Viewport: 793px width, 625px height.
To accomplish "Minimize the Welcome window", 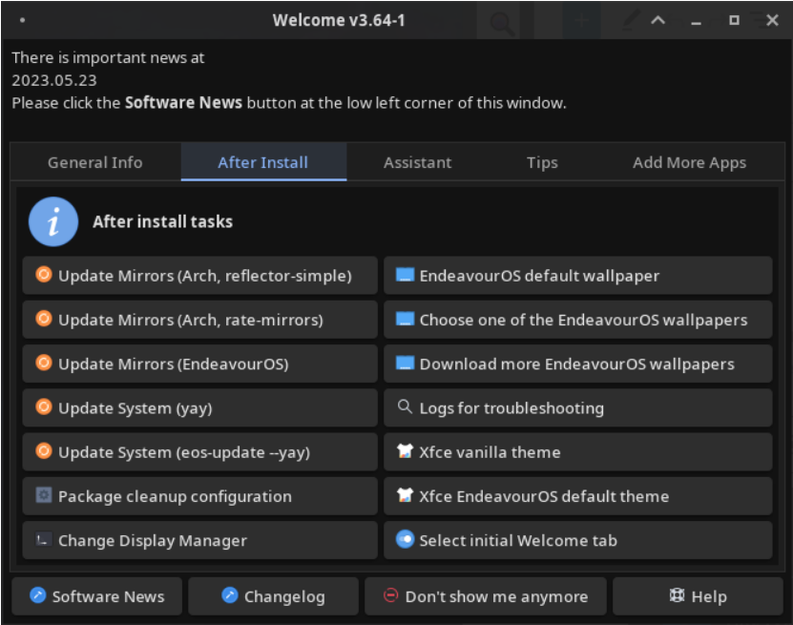I will click(x=696, y=21).
